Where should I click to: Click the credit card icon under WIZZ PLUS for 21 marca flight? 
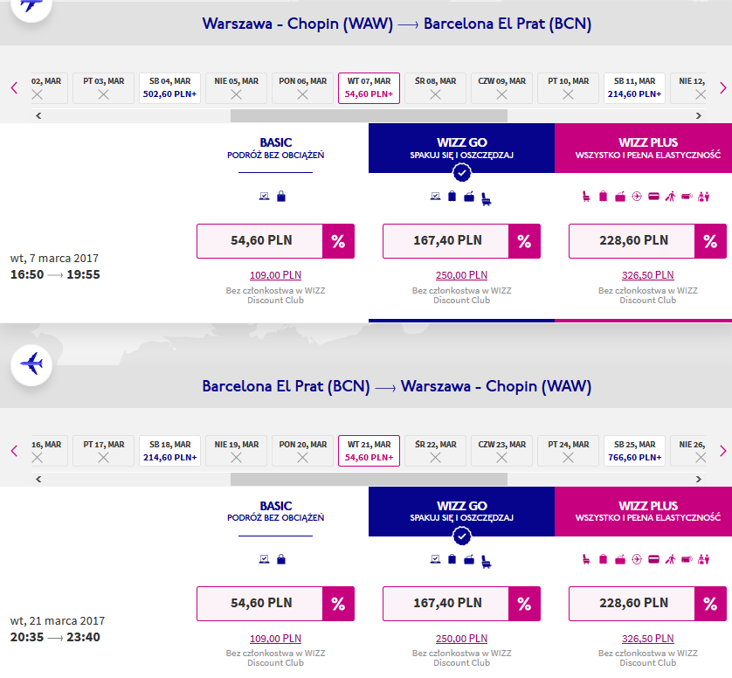[x=653, y=559]
